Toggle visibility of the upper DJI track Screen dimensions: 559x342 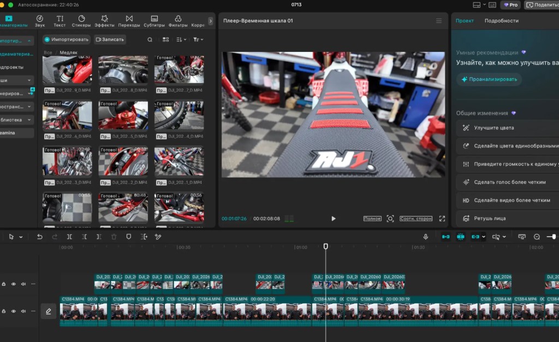(14, 284)
